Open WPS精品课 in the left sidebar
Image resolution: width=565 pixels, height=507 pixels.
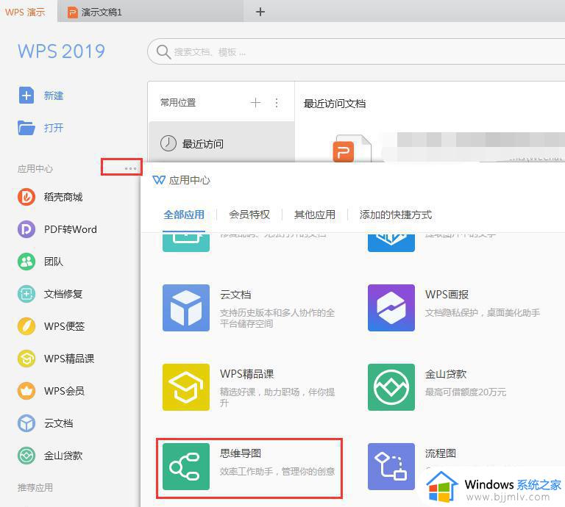[56, 359]
